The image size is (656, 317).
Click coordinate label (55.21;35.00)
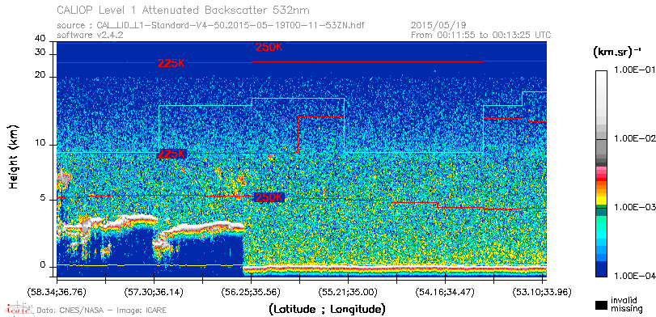click(348, 291)
